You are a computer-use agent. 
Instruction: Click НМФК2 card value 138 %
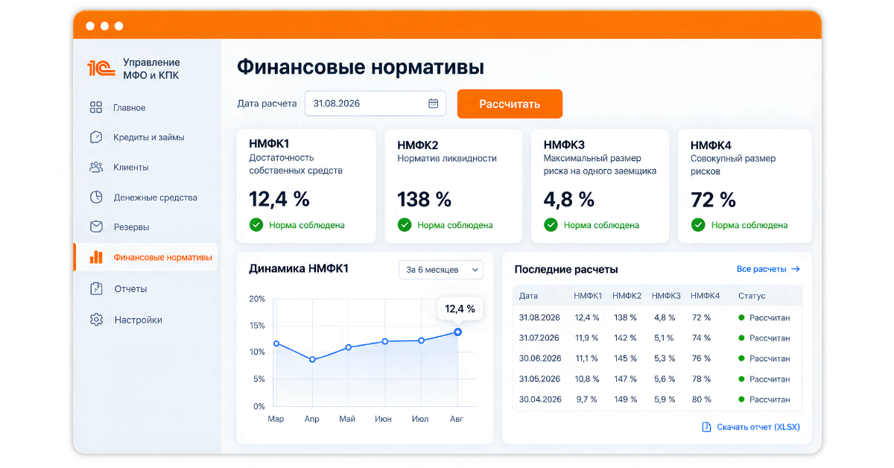pos(425,199)
